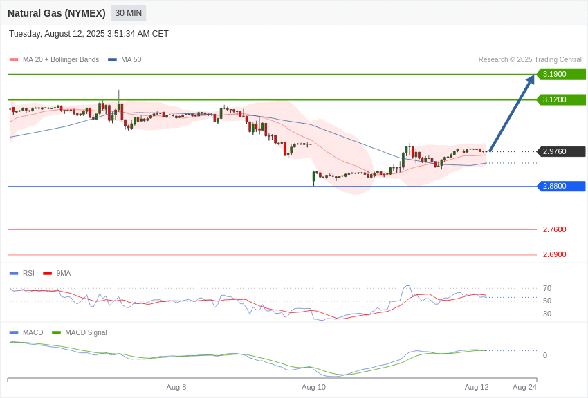
Task: Click 'Research © 2025 Trading Central' credit
Action: pyautogui.click(x=530, y=60)
